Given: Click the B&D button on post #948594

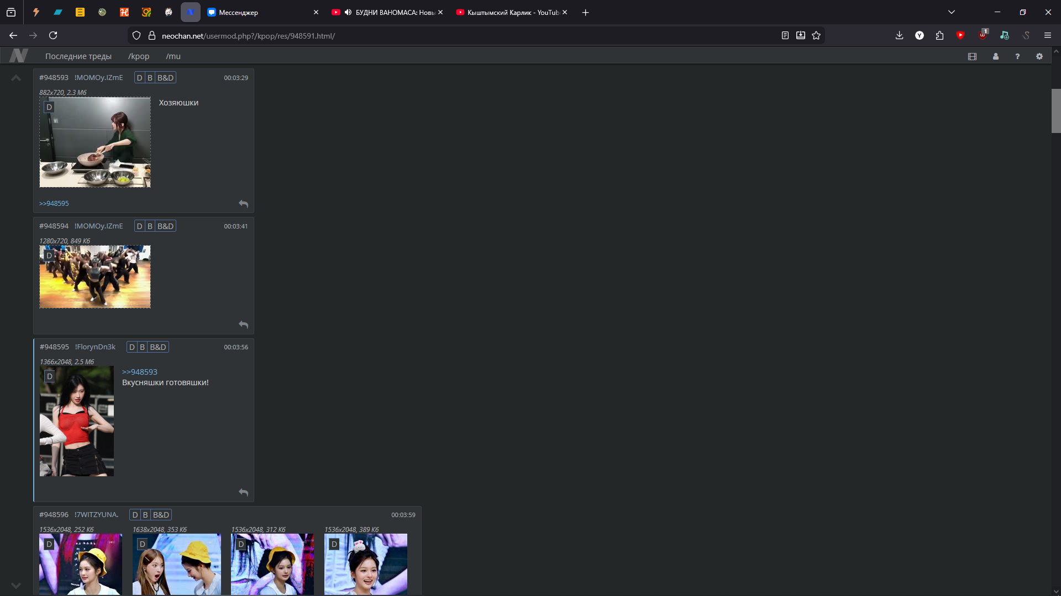Looking at the screenshot, I should [165, 226].
